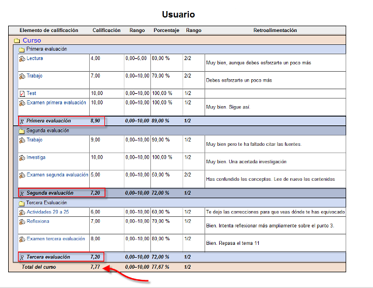Click the icon next to Investiga
Image resolution: width=373 pixels, height=288 pixels.
[22, 158]
